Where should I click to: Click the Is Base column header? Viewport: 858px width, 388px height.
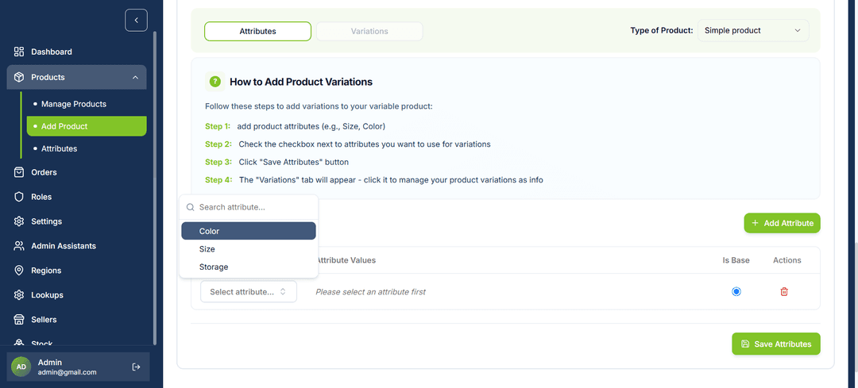(x=736, y=260)
